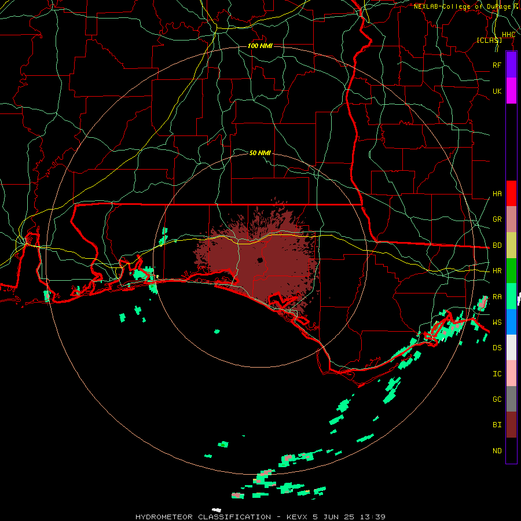The image size is (521, 521).
Task: Click the 50 NMI range ring label
Action: [x=260, y=153]
